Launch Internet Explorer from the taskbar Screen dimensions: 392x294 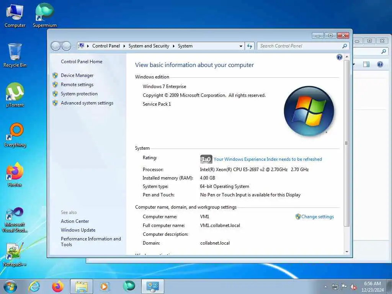[34, 286]
